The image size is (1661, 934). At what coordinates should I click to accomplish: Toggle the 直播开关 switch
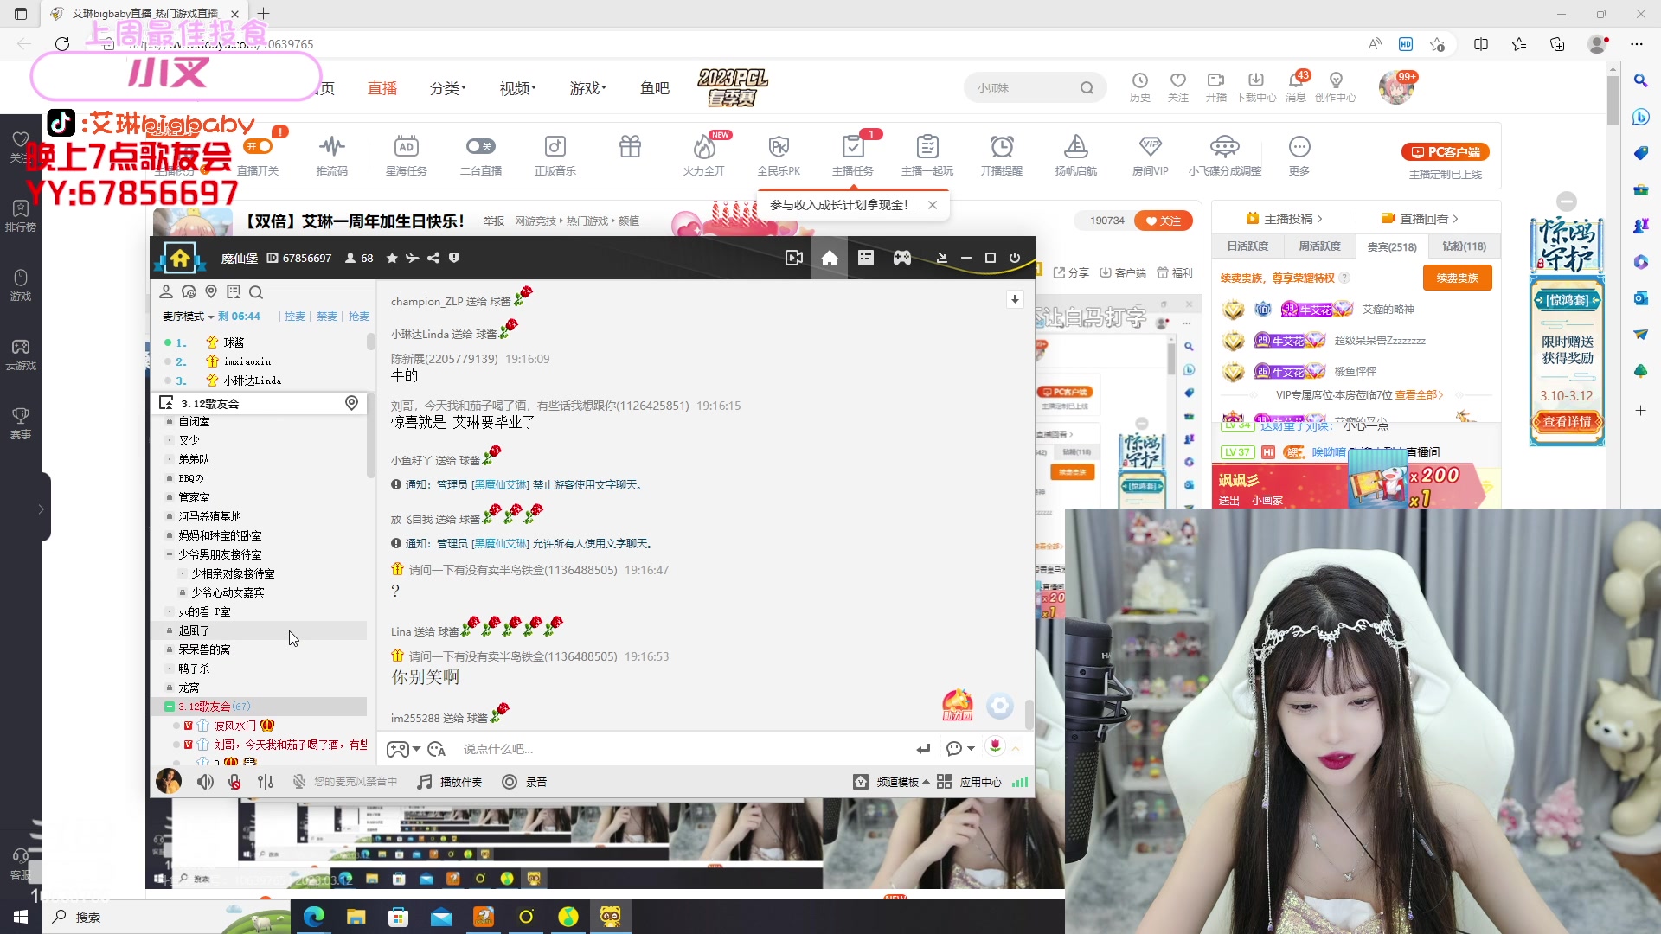259,147
